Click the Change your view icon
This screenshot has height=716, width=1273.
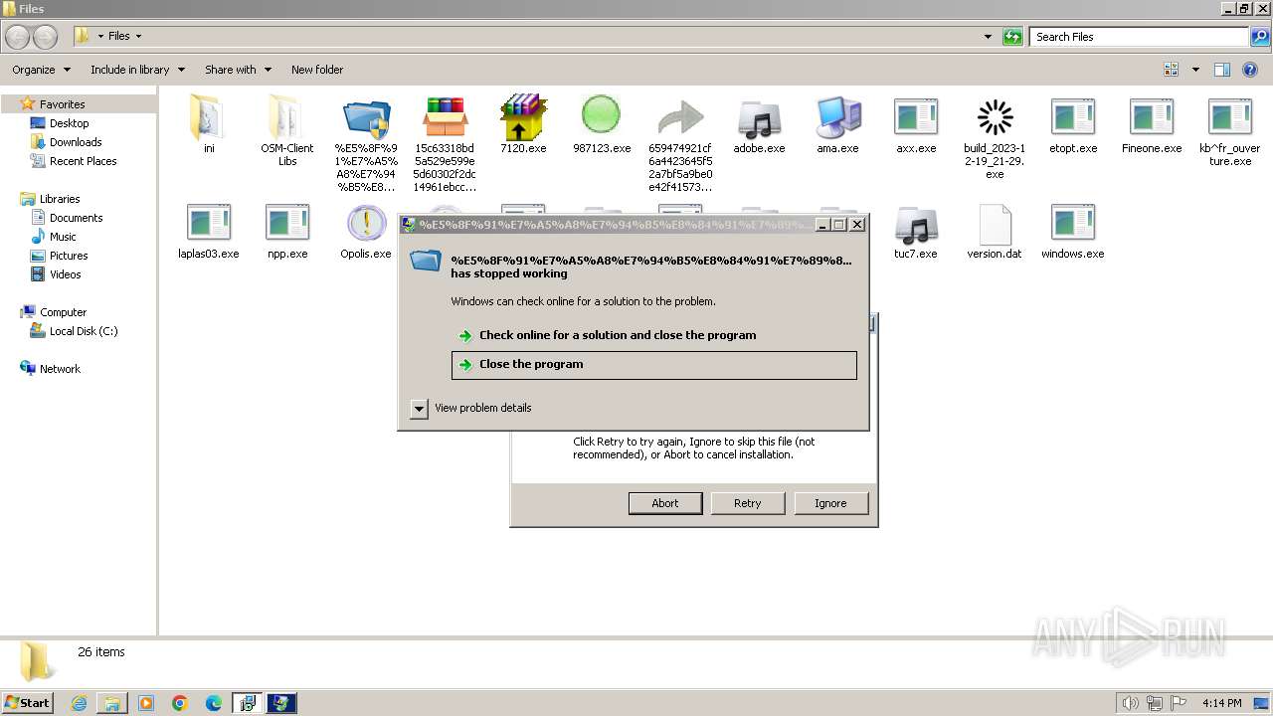[x=1172, y=70]
